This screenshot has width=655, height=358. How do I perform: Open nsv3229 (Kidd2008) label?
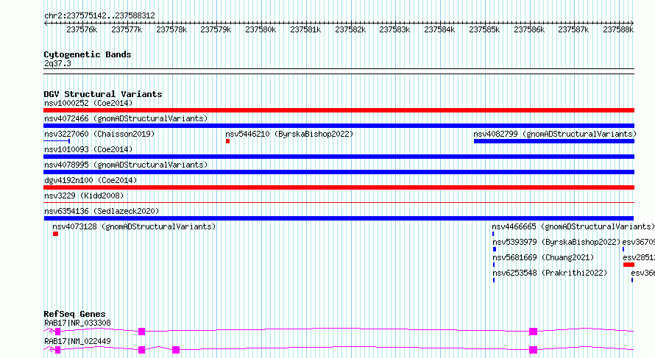(x=84, y=196)
